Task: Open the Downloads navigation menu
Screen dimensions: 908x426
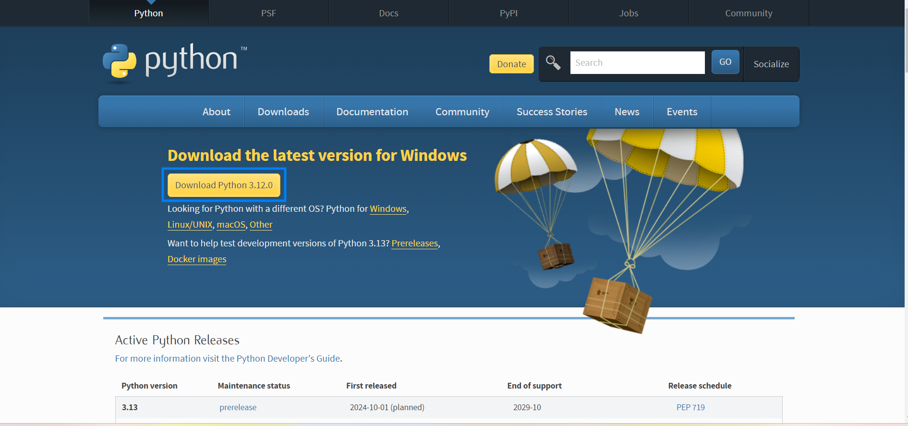Action: (283, 111)
